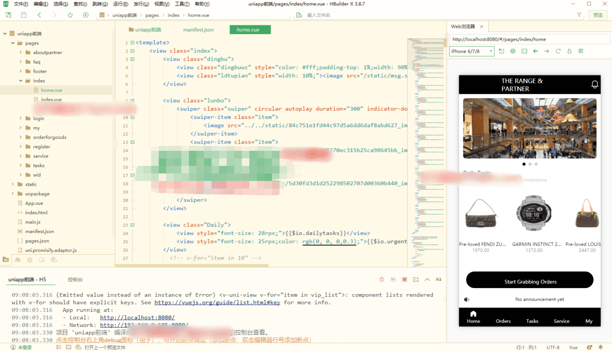
Task: Open App.vue in the project tree
Action: tap(34, 203)
